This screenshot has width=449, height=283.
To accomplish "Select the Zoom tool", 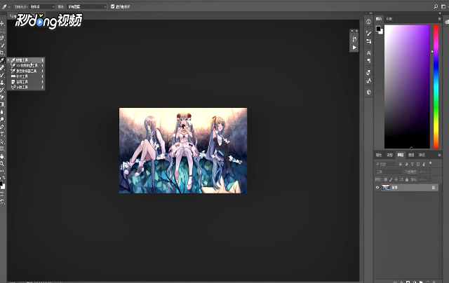I will coord(2,164).
